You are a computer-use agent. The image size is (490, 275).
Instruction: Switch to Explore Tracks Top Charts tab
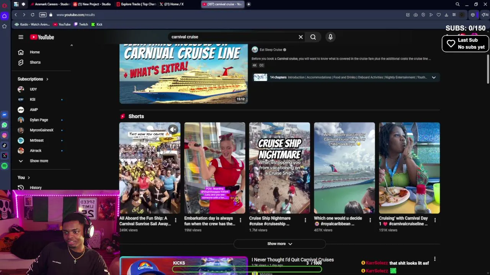coord(136,4)
